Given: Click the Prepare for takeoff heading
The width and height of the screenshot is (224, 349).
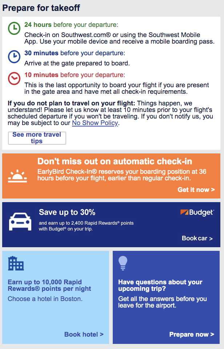Looking at the screenshot, I should (41, 8).
